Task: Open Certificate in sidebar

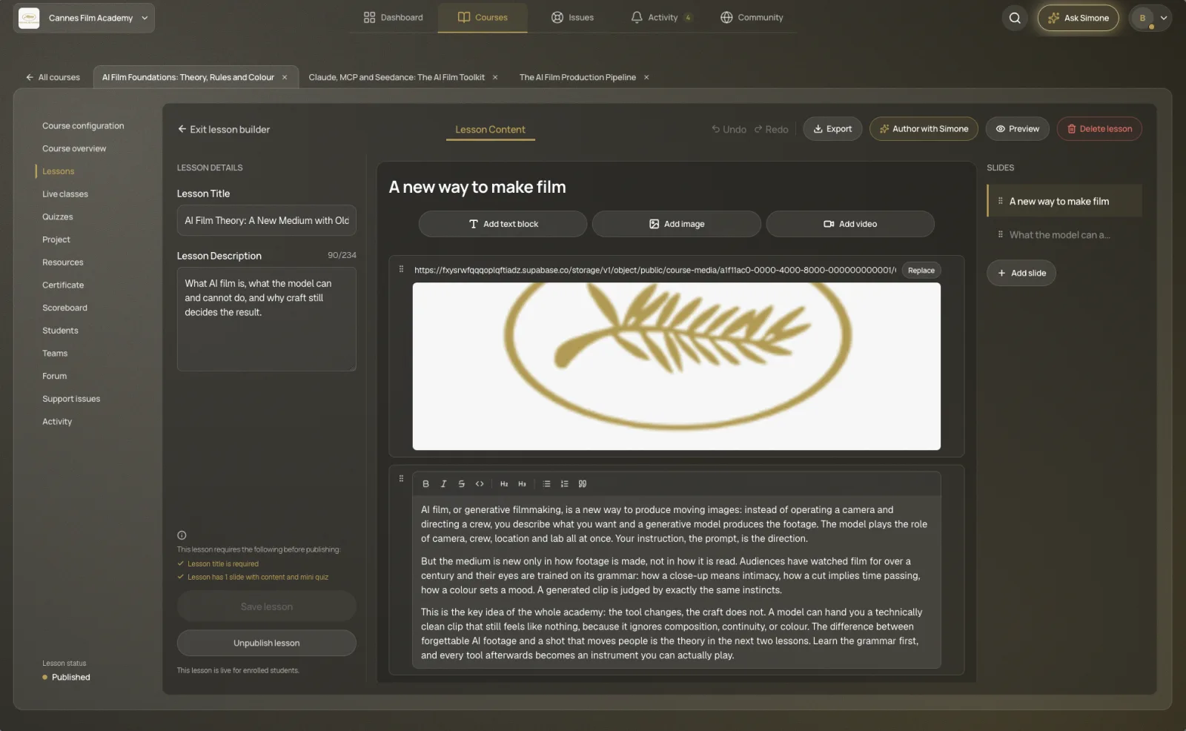Action: [63, 285]
